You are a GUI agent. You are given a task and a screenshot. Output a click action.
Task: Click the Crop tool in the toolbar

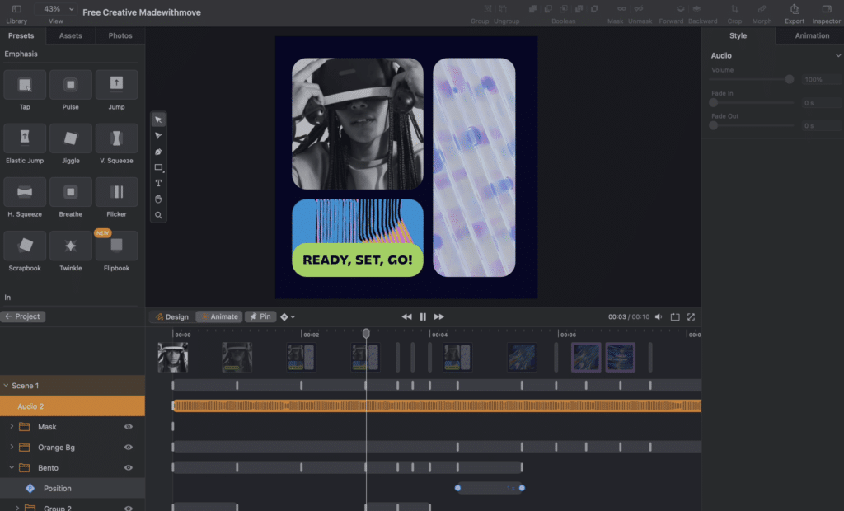734,10
